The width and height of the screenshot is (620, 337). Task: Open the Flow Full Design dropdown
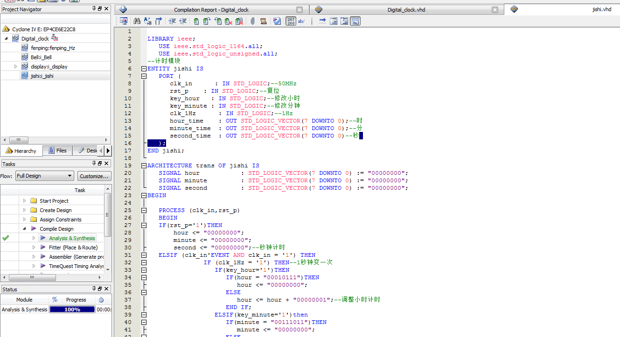(x=44, y=176)
